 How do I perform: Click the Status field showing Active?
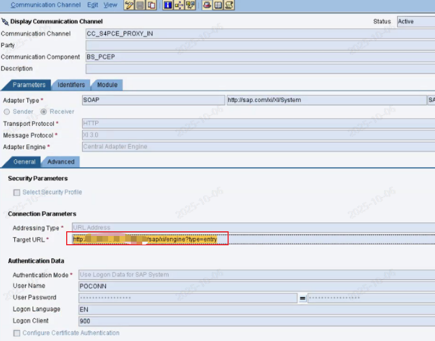pos(416,22)
